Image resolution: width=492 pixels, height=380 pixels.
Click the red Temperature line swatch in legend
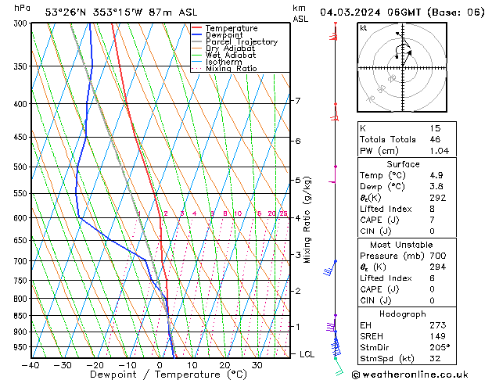[197, 27]
